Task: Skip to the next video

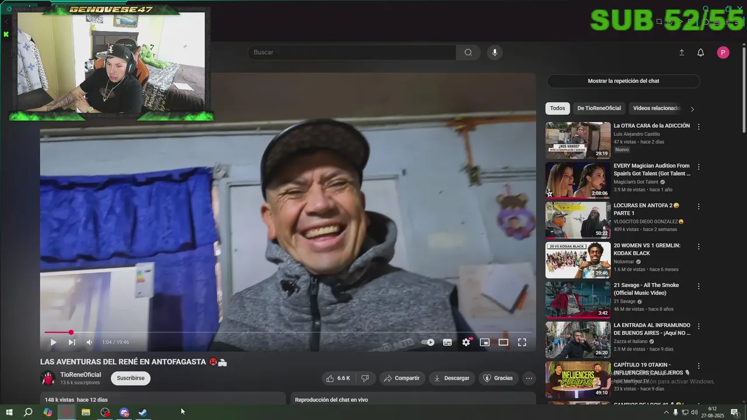Action: (x=72, y=342)
